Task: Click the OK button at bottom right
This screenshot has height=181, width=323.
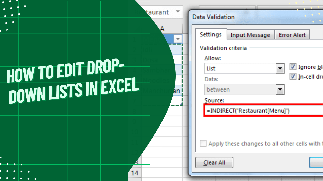Action: (318, 162)
